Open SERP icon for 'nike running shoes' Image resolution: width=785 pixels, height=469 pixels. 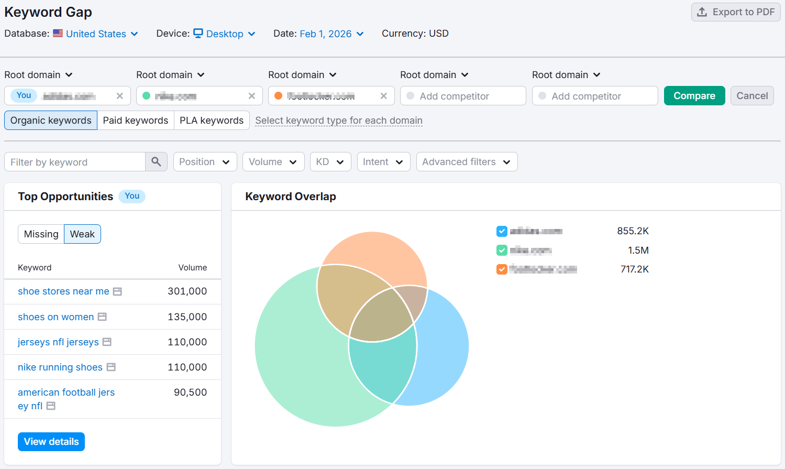[x=111, y=367]
